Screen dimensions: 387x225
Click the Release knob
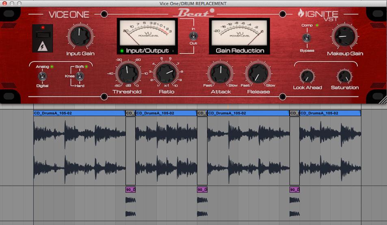coord(258,73)
